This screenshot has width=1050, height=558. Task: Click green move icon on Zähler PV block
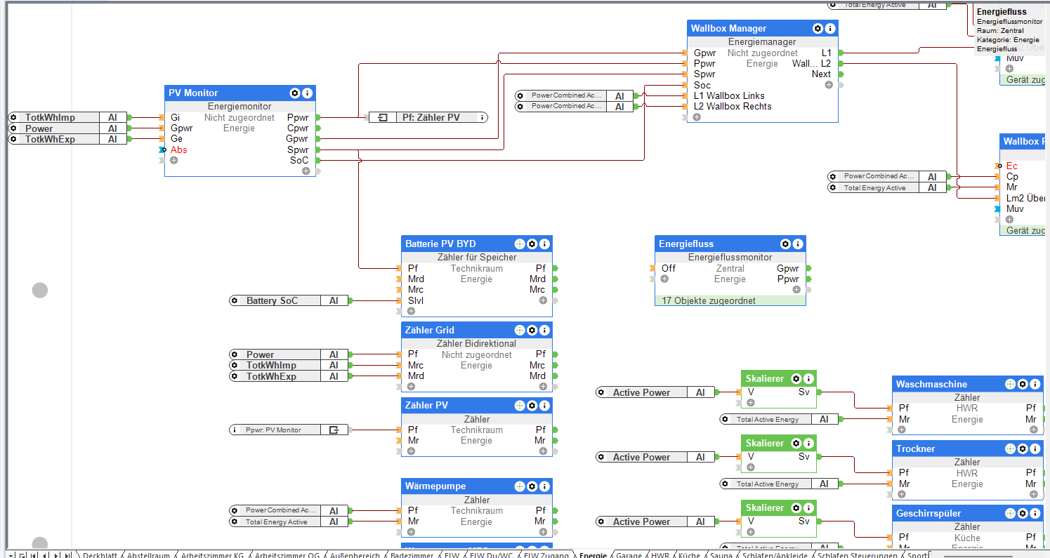pyautogui.click(x=520, y=406)
